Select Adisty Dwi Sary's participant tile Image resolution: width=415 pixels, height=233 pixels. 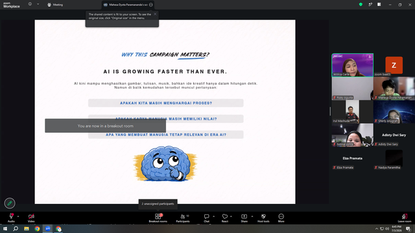pyautogui.click(x=394, y=135)
